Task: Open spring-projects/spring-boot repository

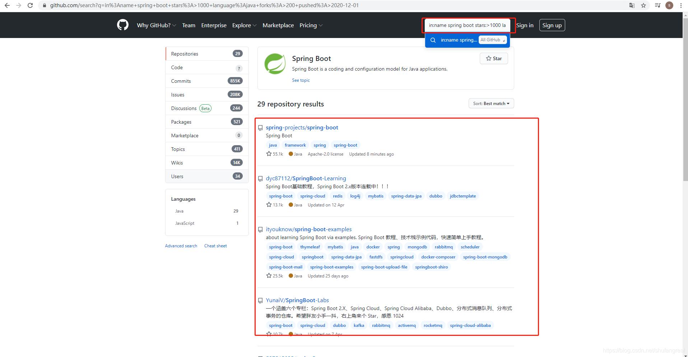Action: coord(302,127)
